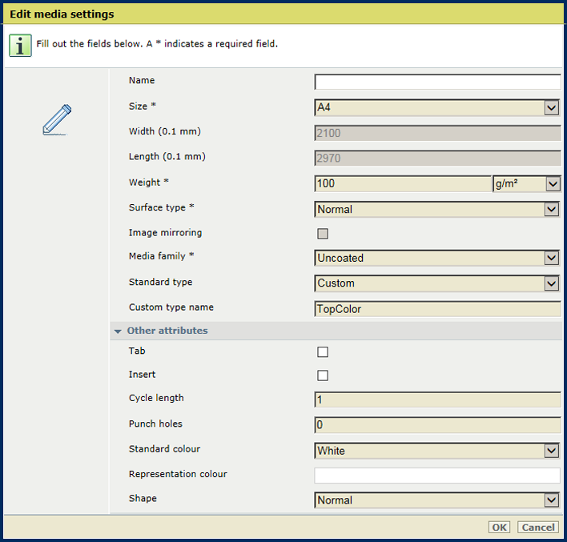The height and width of the screenshot is (542, 567).
Task: Click the Weight value field
Action: point(402,184)
